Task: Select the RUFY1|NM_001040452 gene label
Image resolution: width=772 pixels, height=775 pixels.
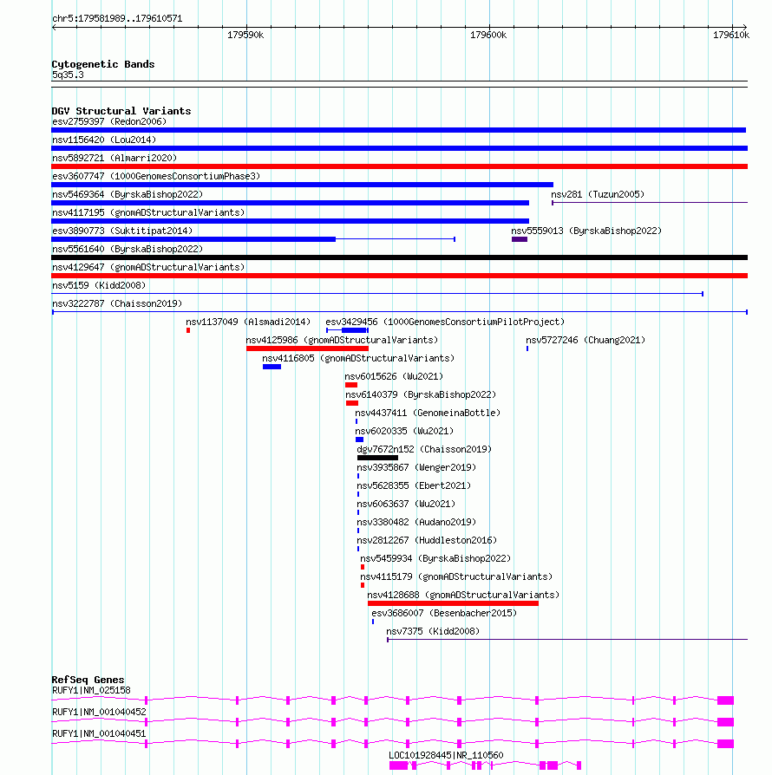Action: click(99, 713)
